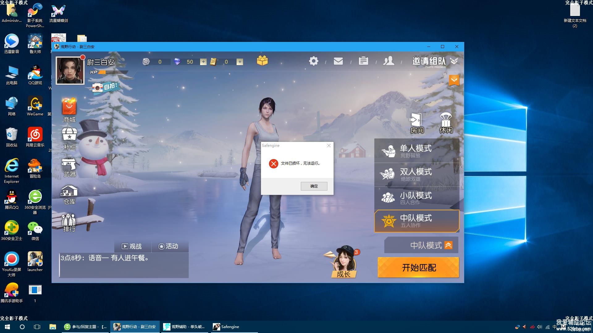The image size is (593, 333).
Task: Open 回收站 recycle bin icon
Action: tap(12, 137)
